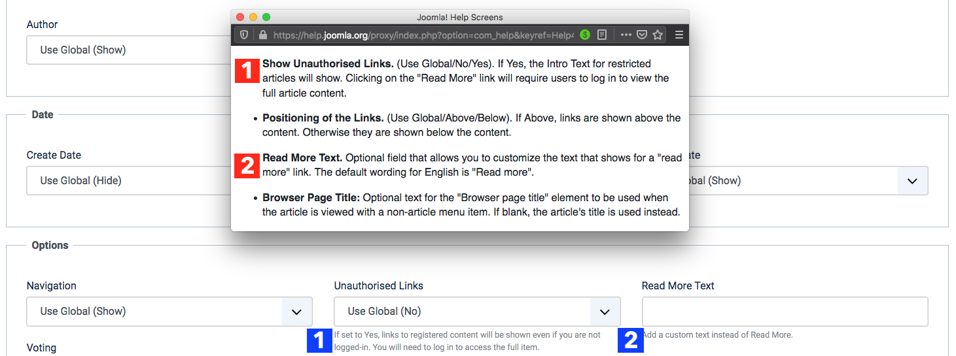Click the 'Create Date' field label

pyautogui.click(x=54, y=155)
